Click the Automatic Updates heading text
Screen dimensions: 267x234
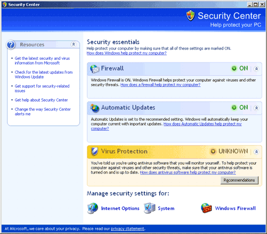pos(128,107)
